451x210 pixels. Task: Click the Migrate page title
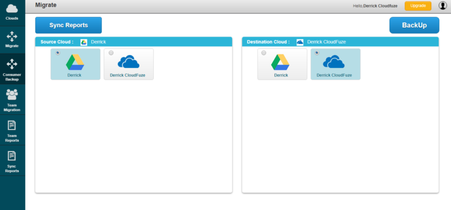[x=46, y=5]
